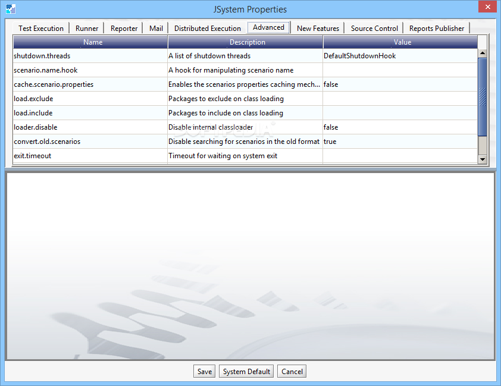Select the shutdown.threads property name
Viewport: 501px width, 386px height.
90,56
